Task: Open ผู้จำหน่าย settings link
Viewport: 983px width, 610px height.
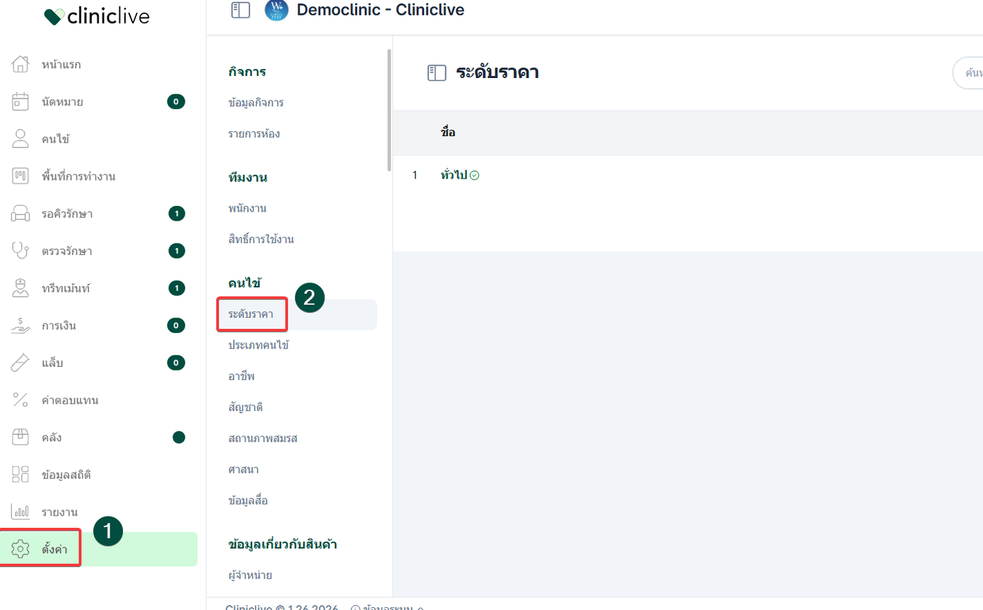Action: [250, 576]
